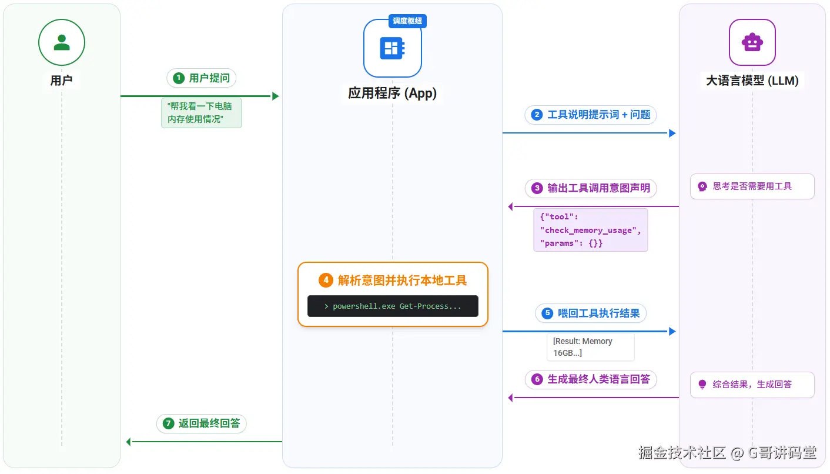Click the 用户提问 step label
The image size is (830, 474).
[202, 78]
